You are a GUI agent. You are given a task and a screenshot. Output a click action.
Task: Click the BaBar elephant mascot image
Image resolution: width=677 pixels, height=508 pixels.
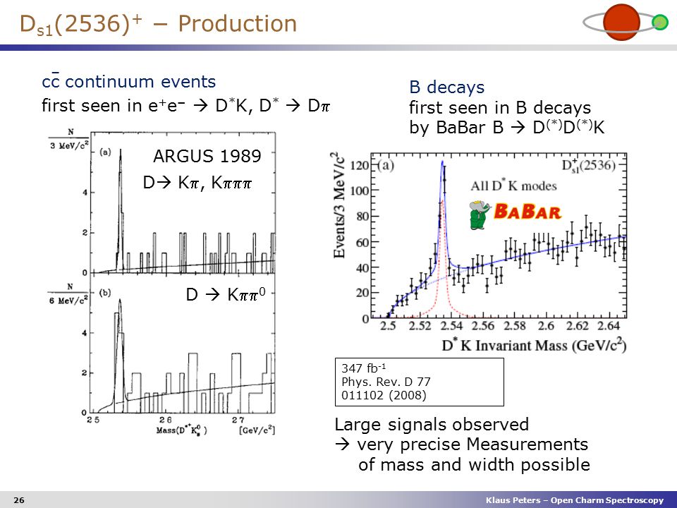click(x=480, y=214)
